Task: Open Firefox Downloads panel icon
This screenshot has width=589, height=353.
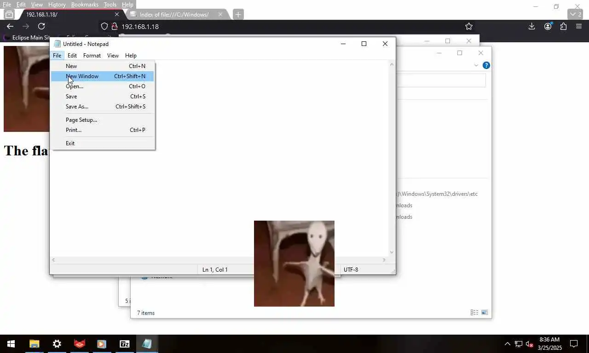Action: point(531,27)
